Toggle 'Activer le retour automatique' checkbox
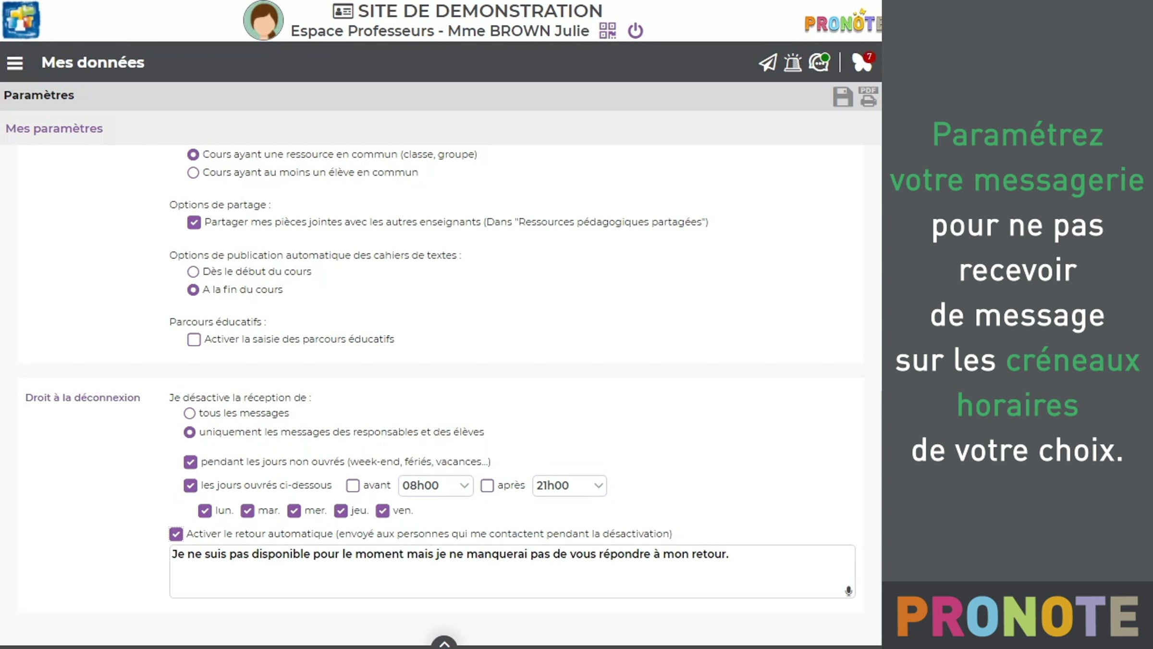The height and width of the screenshot is (649, 1153). (x=176, y=534)
